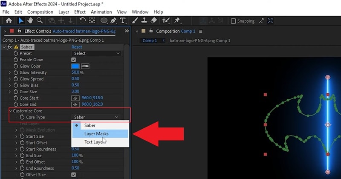
Task: Select the Pen tool
Action: (113, 20)
